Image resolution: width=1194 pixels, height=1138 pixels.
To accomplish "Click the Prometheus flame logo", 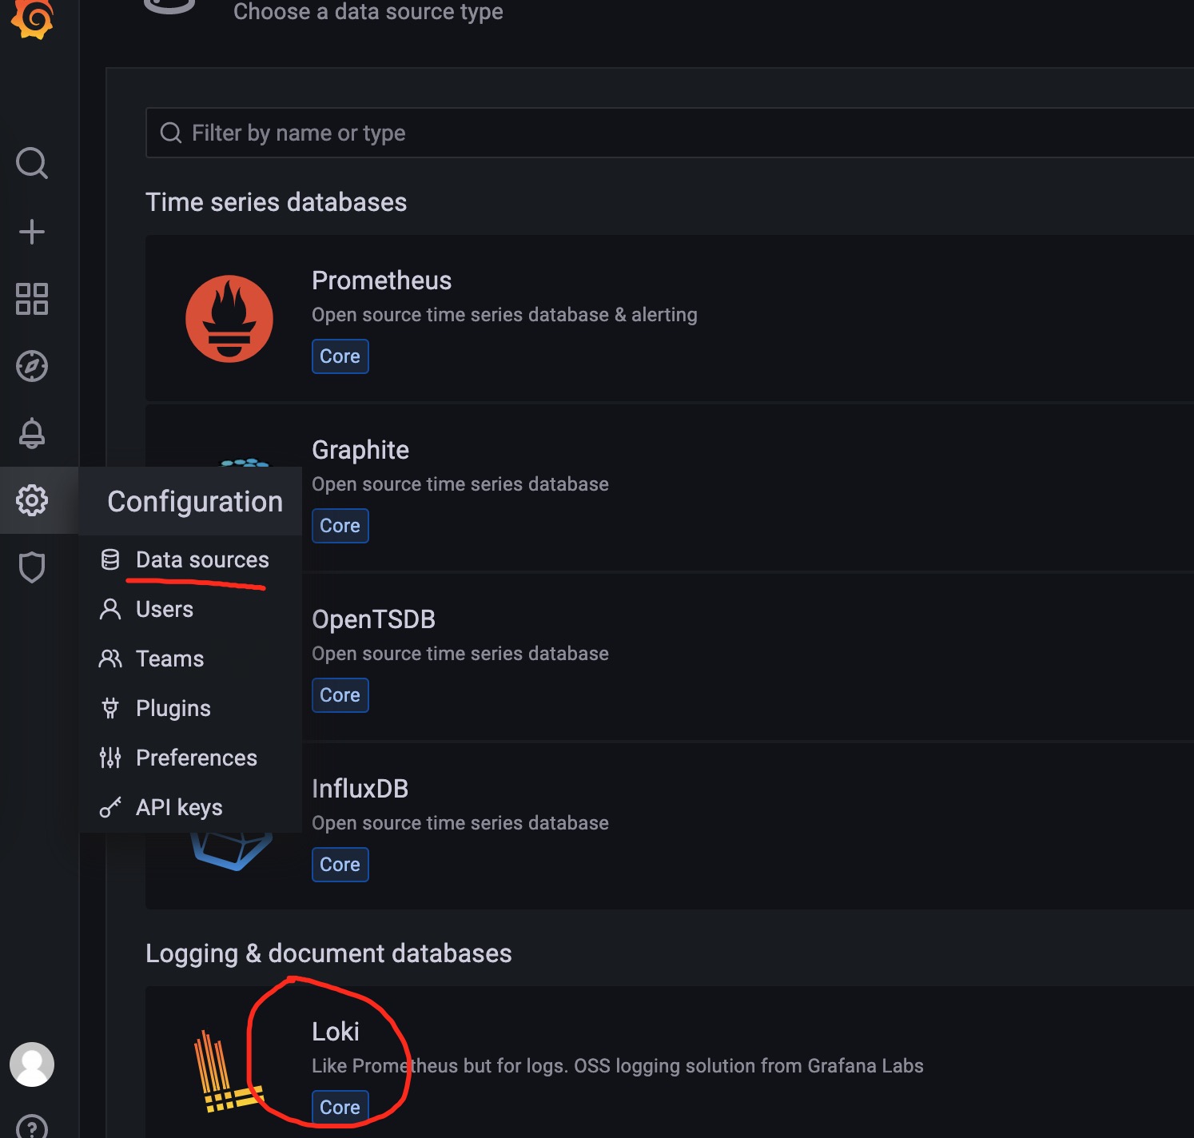I will point(229,318).
